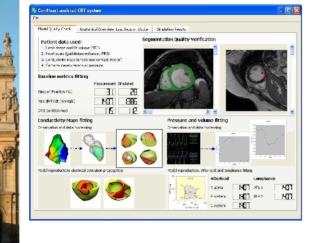324x243 pixels.
Task: Open Anatomical Overview Lead location choice tab
Action: (114, 29)
